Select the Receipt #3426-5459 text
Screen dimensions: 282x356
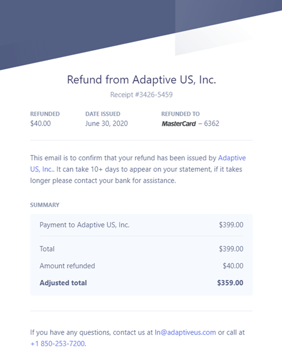pos(141,95)
